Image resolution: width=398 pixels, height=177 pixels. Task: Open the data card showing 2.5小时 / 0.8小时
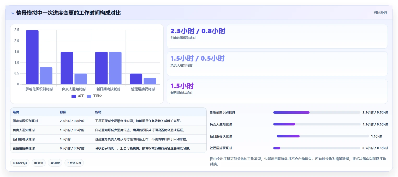(x=277, y=36)
